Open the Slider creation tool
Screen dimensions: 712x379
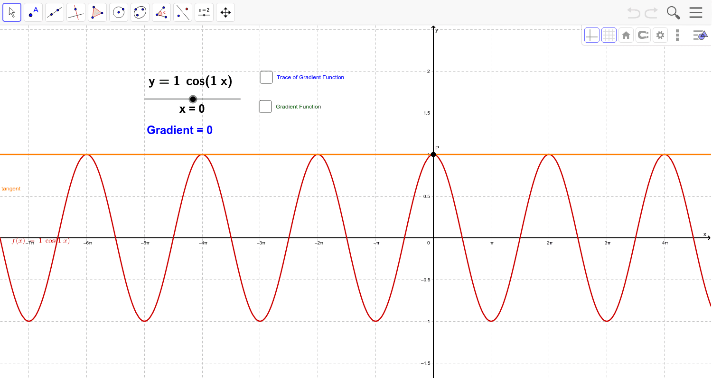[x=204, y=12]
